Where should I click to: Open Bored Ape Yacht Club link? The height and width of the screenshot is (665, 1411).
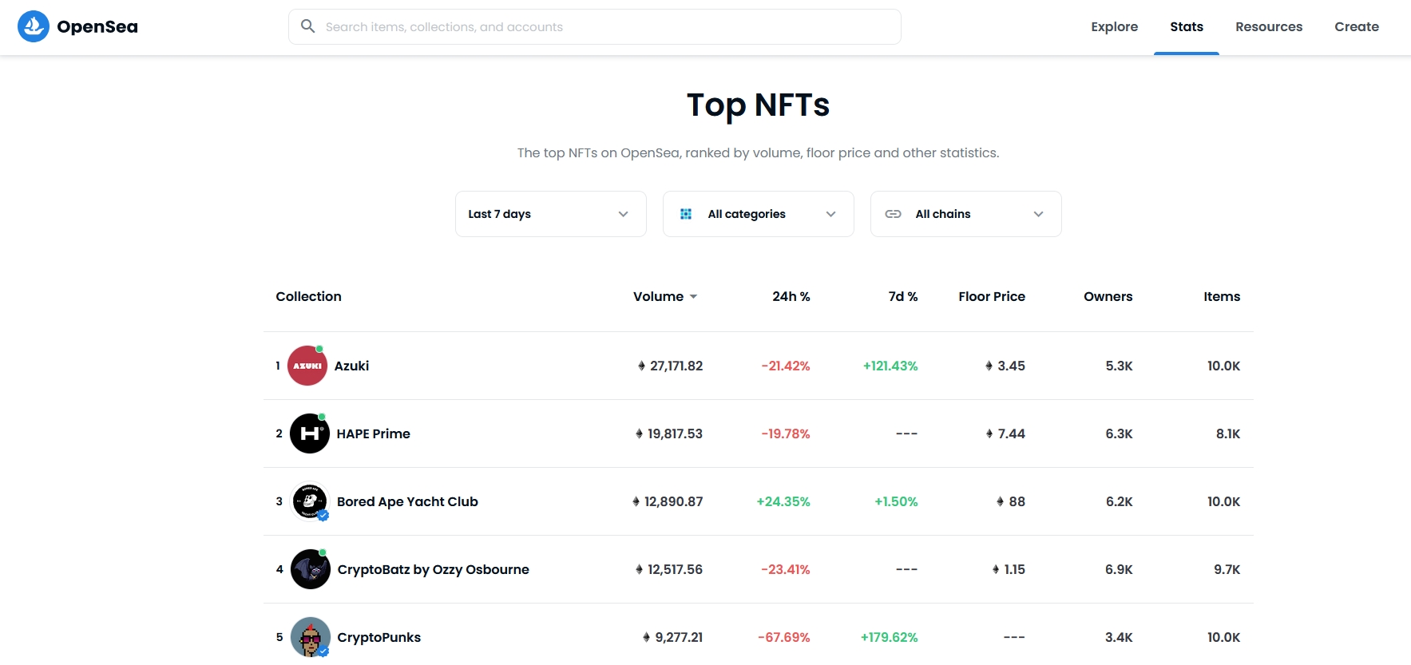pyautogui.click(x=407, y=501)
